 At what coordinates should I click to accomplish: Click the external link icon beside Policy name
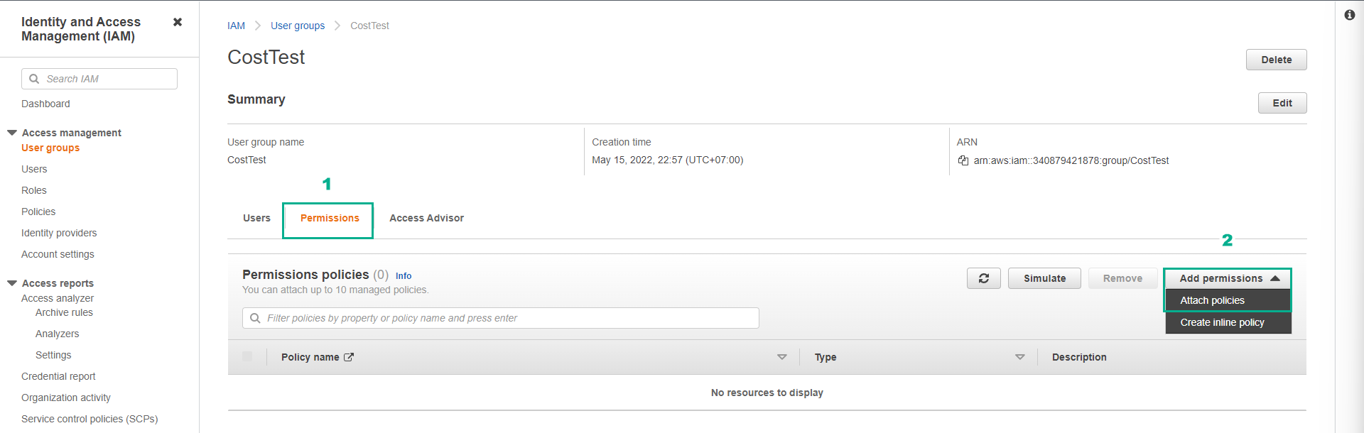coord(349,357)
